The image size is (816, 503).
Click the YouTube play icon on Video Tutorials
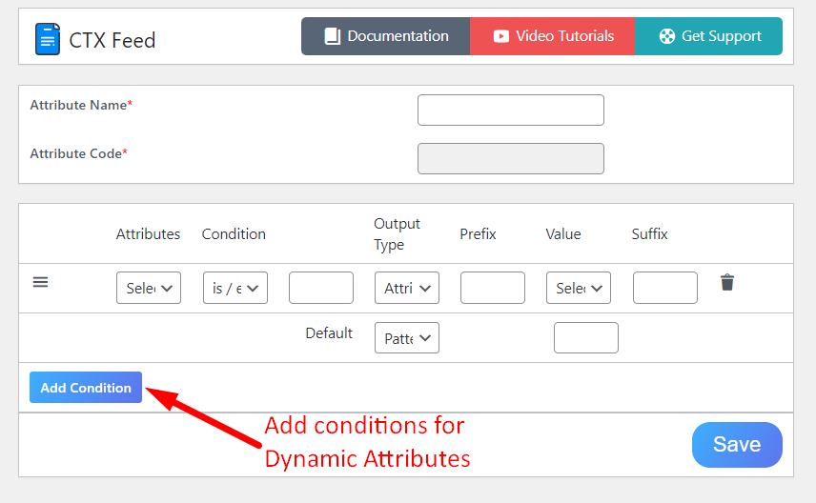pos(500,36)
